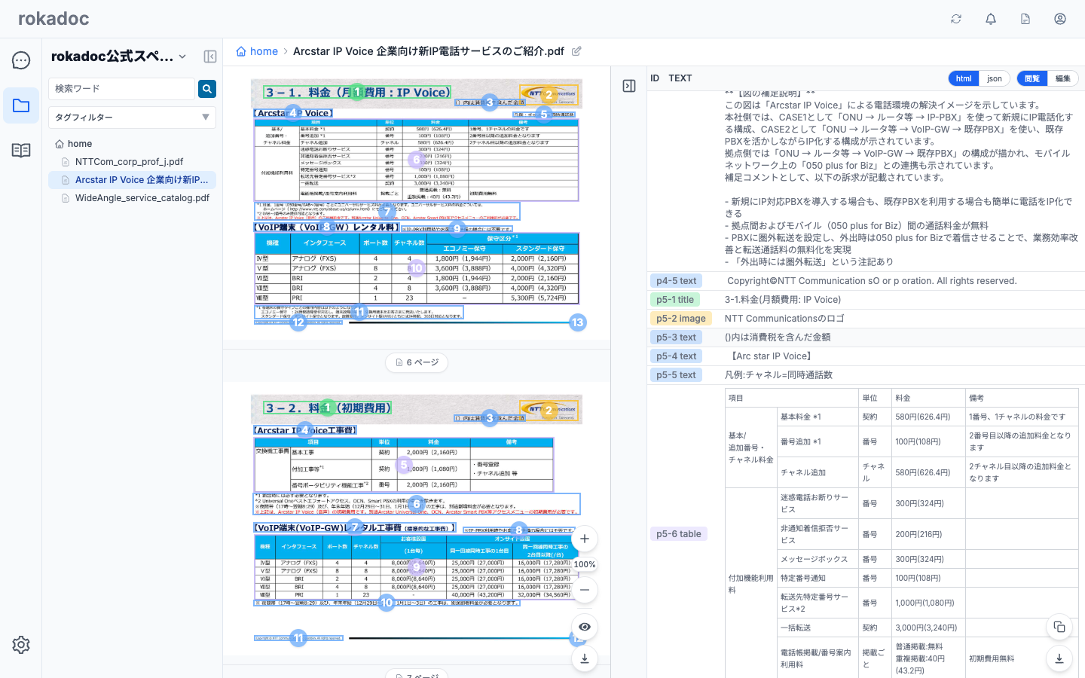Select the p5-4 text tag
The width and height of the screenshot is (1085, 678).
click(x=677, y=356)
